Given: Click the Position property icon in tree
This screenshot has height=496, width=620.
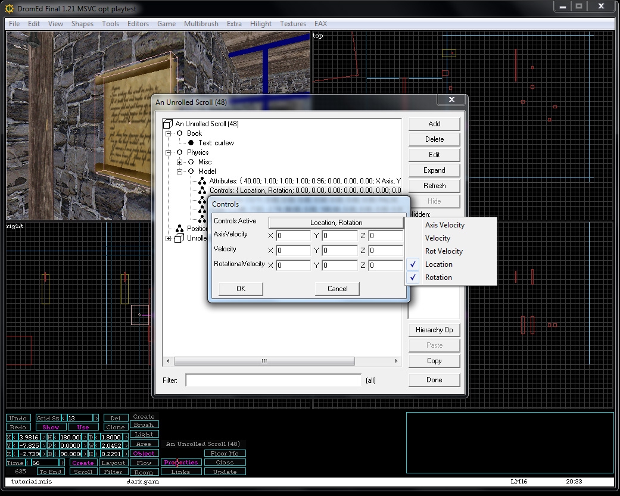Looking at the screenshot, I should click(179, 229).
